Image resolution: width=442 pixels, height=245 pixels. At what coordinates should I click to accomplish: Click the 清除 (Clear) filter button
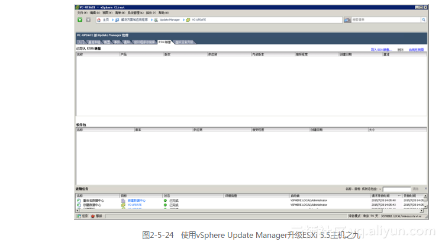coord(415,189)
